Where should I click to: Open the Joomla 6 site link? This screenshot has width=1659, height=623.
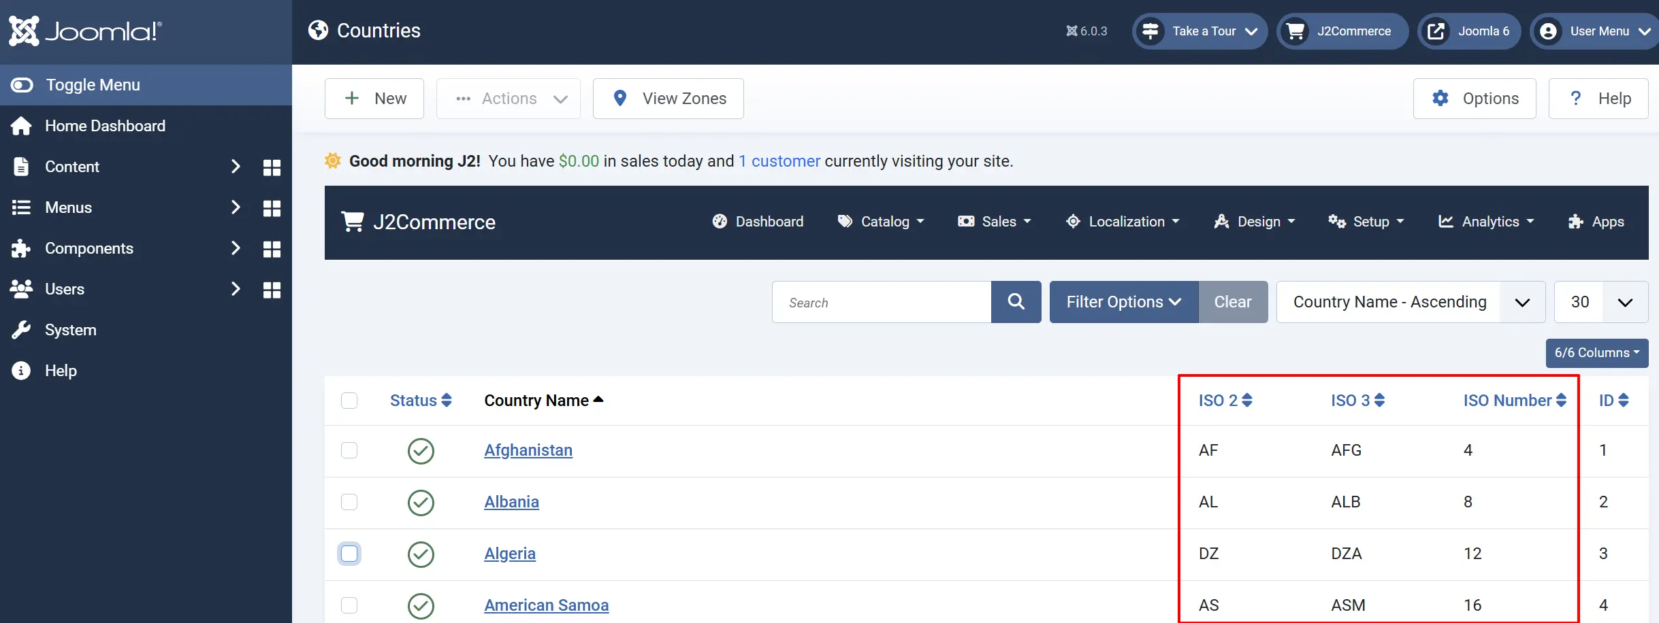coord(1469,31)
